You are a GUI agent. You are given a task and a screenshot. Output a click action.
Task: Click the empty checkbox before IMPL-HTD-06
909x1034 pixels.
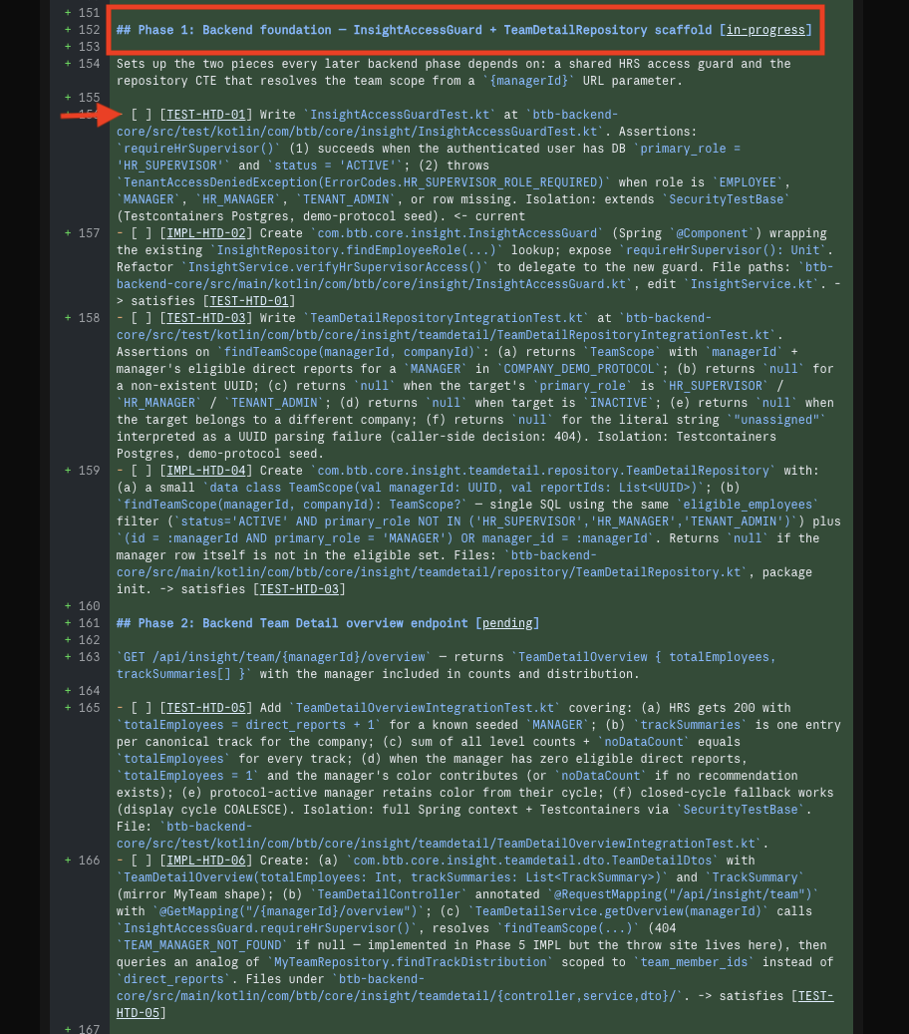(x=142, y=861)
